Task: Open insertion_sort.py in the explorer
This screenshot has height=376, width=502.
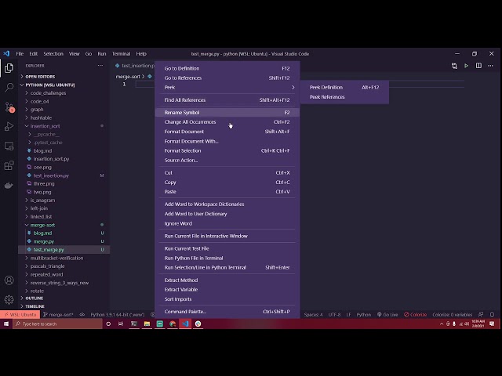Action: (x=51, y=159)
